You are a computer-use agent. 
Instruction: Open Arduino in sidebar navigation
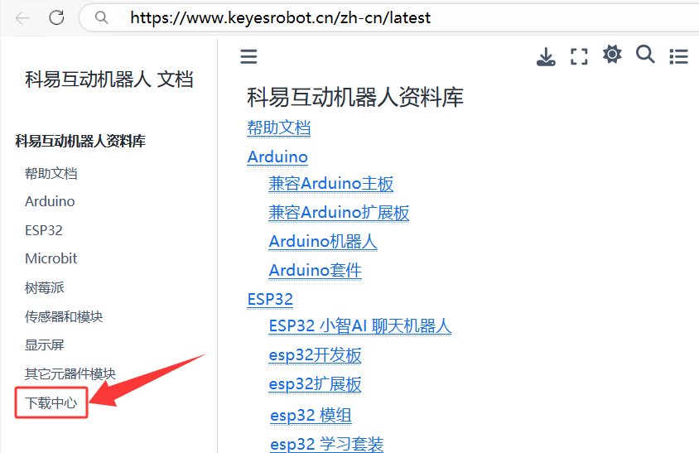(50, 201)
